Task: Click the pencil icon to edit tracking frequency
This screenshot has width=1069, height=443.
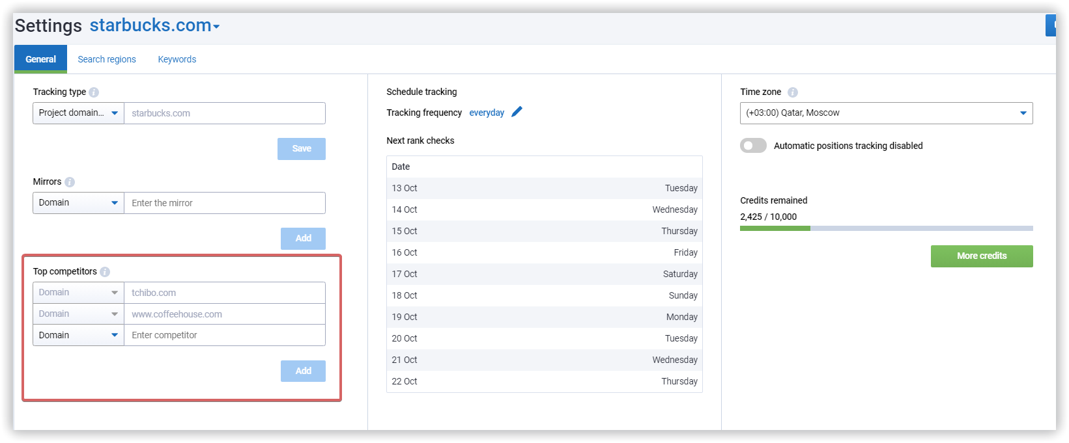Action: pos(517,112)
